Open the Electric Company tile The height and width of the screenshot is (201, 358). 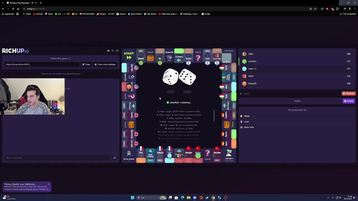[x=229, y=77]
